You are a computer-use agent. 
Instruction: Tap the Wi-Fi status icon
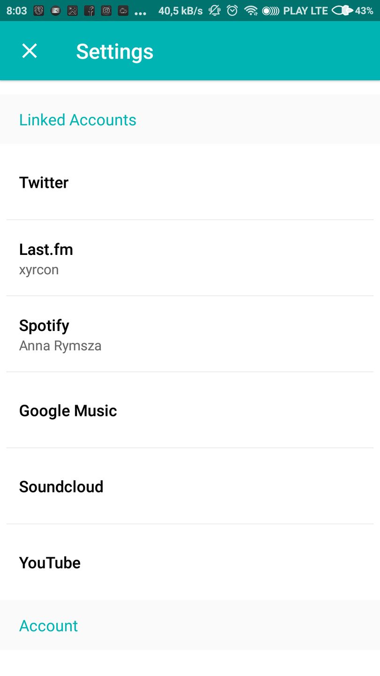[251, 10]
